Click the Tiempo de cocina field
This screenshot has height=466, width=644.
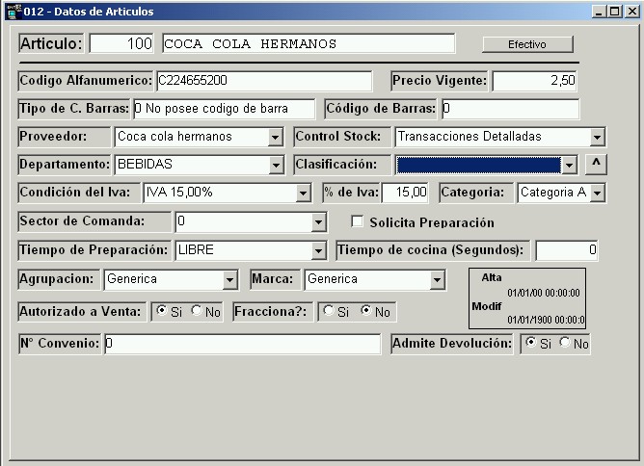pos(567,250)
